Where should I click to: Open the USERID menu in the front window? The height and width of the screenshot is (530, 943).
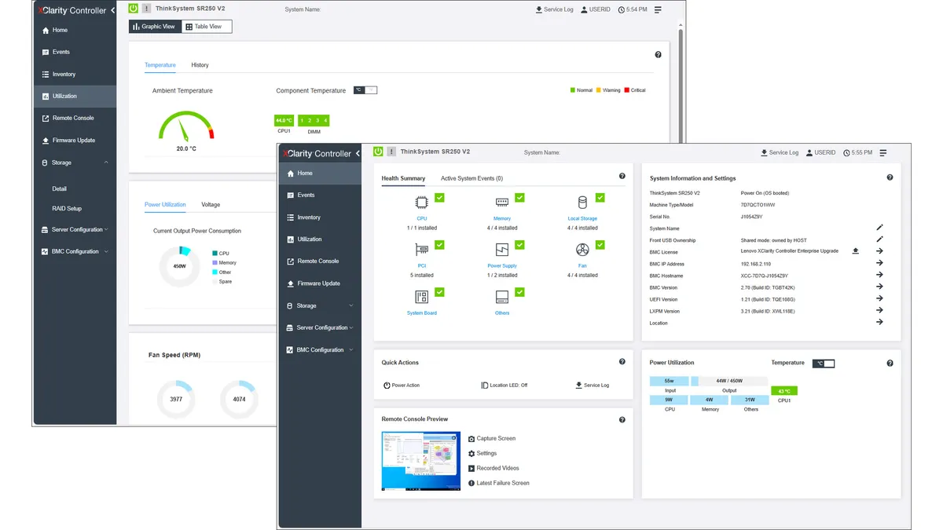(x=820, y=152)
